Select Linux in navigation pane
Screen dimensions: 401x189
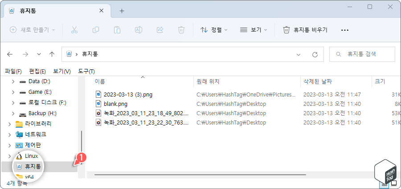[x=32, y=156]
